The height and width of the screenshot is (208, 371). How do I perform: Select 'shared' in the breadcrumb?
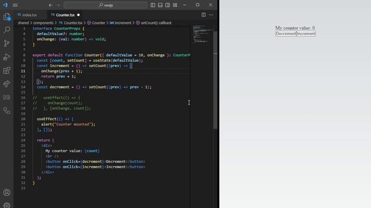23,23
